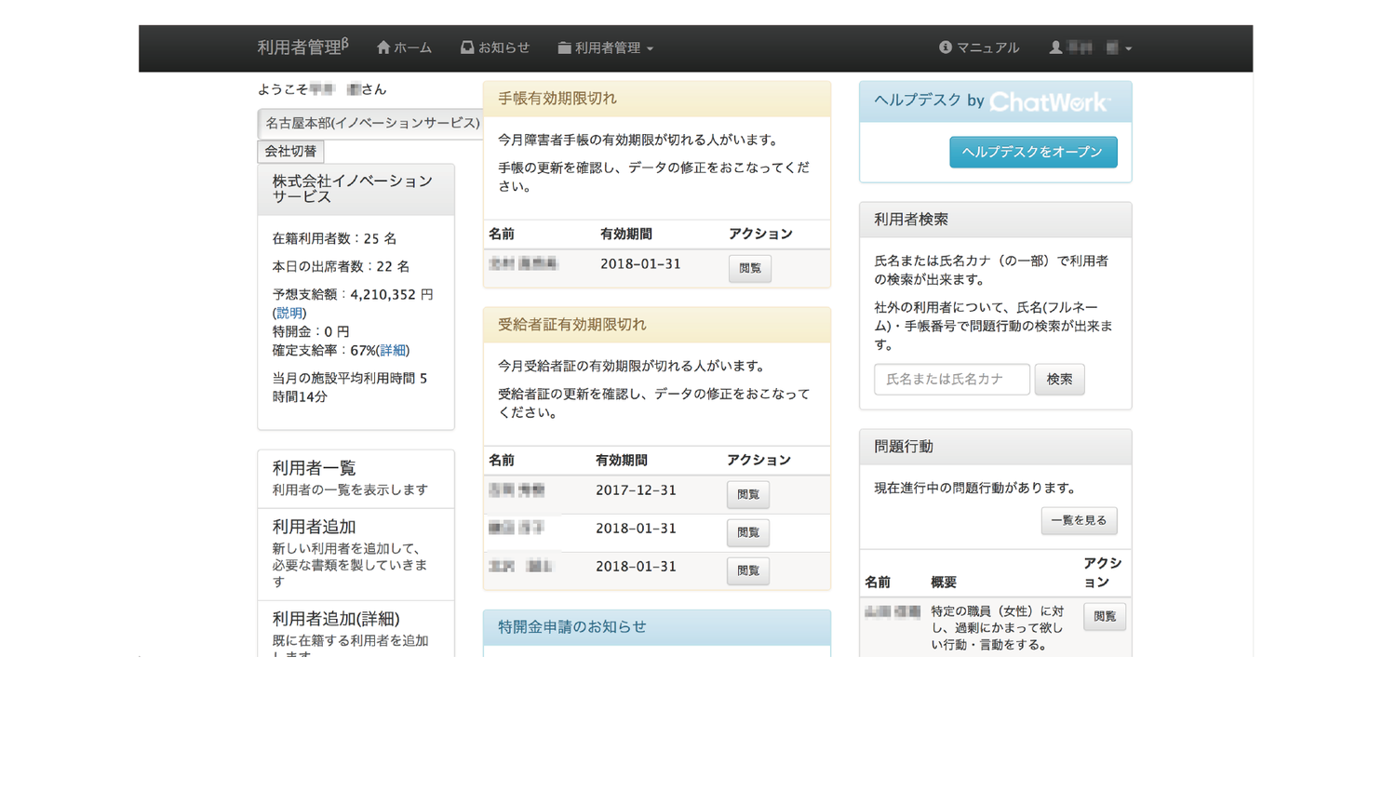Click the 受給者証有効期限切れ panel heading
The height and width of the screenshot is (791, 1396).
click(657, 325)
